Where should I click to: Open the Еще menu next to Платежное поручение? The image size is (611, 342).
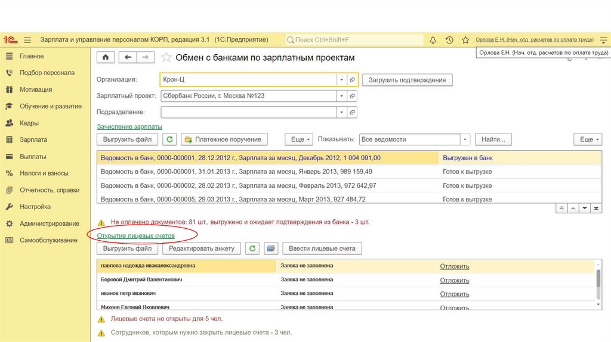298,139
